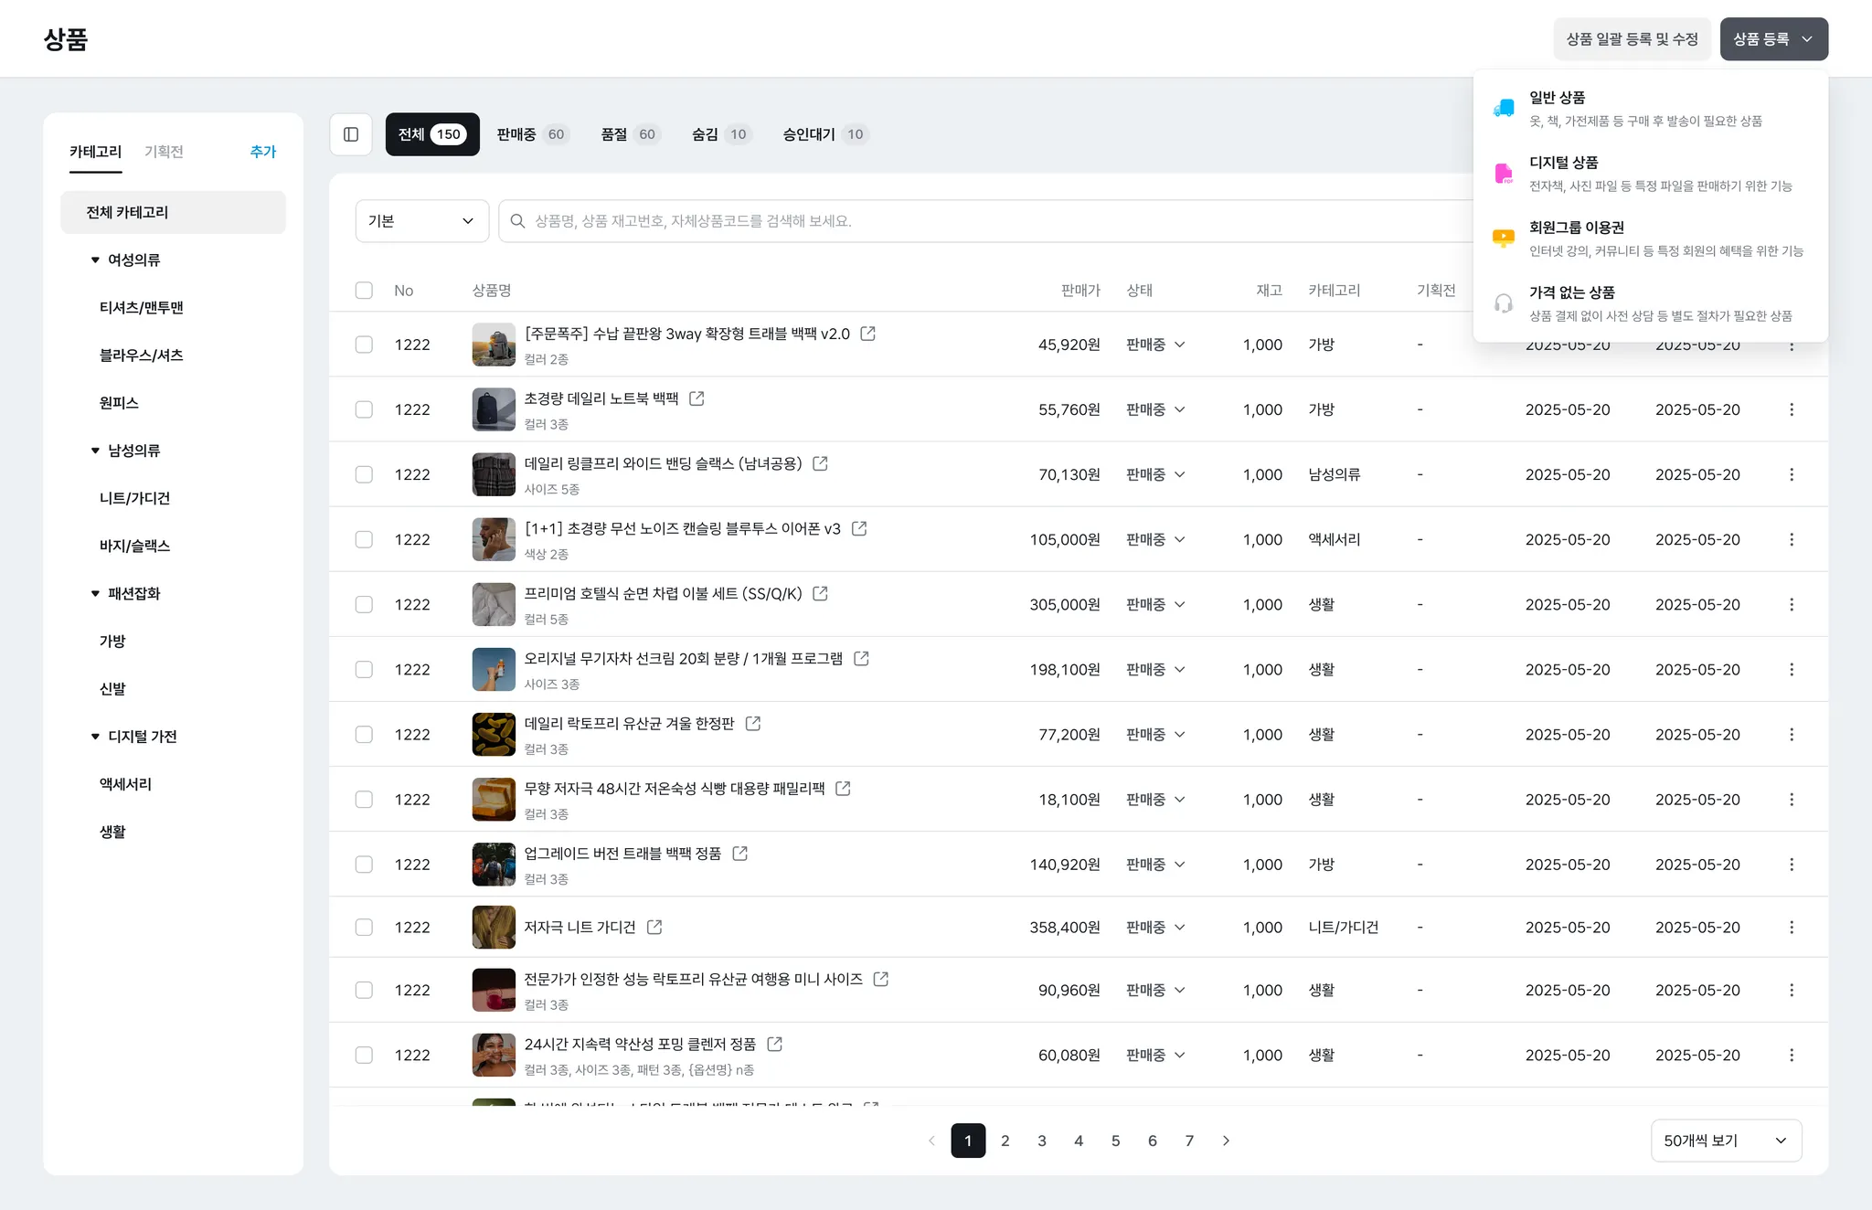Click thumbnail of 무향 저자극 식빵 product
Screen dimensions: 1872x1210
494,800
